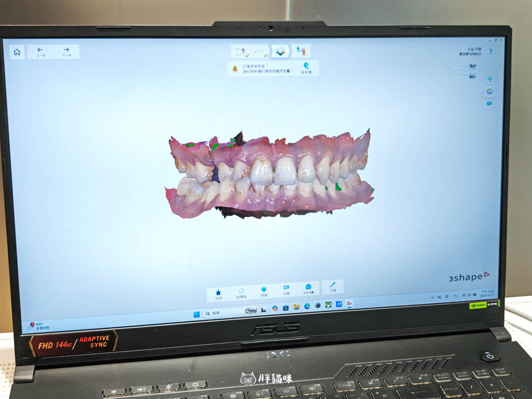Open the second completed workflow step tab
The width and height of the screenshot is (532, 399).
pos(260,51)
